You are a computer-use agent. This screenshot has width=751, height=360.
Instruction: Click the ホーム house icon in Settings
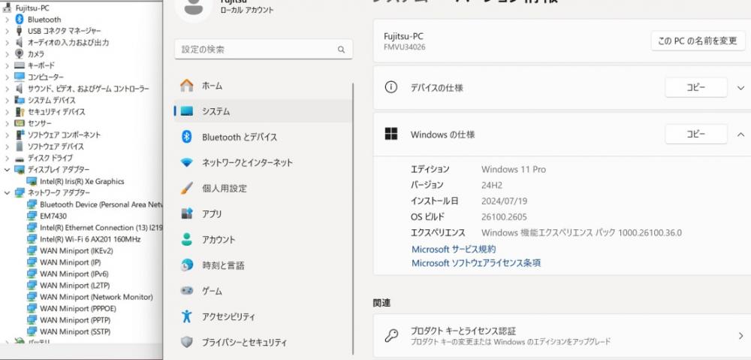point(187,86)
